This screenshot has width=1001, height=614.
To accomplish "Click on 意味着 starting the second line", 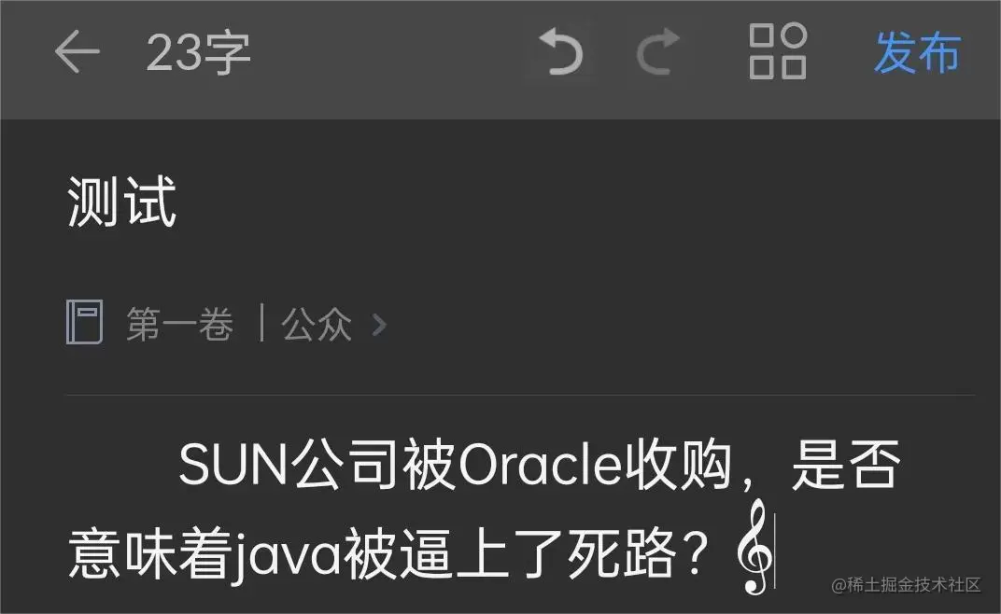I will [148, 552].
